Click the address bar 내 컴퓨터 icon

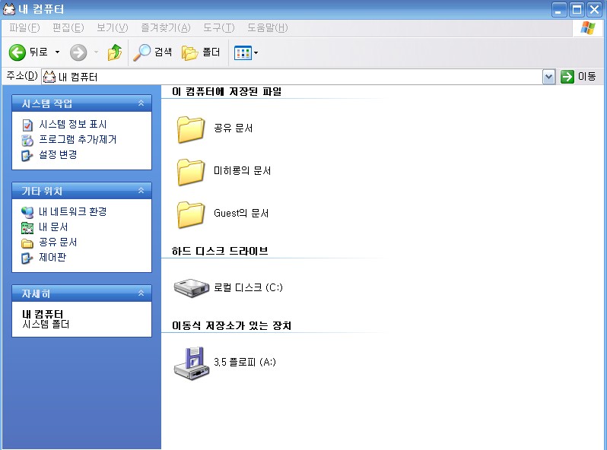pyautogui.click(x=49, y=77)
